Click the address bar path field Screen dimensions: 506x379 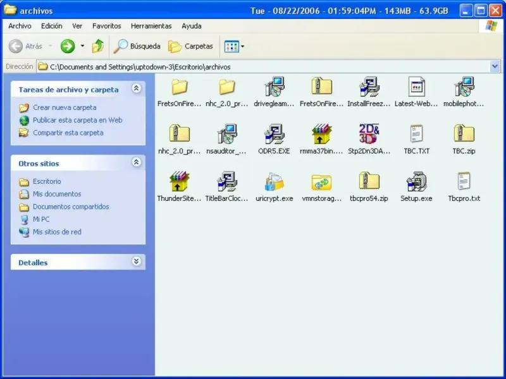[253, 66]
